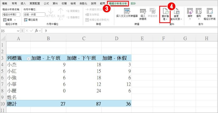218x113 pixels.
Task: Click the 重新整理 (Refresh) icon
Action: (165, 11)
